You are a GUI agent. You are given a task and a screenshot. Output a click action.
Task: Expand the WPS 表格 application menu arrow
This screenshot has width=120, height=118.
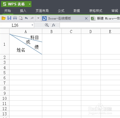[30, 4]
